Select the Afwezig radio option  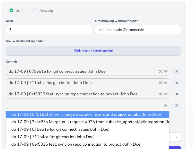tap(35, 11)
